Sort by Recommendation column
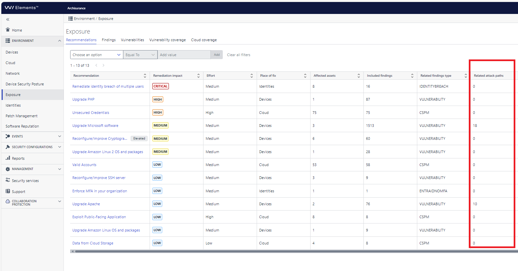518x271 pixels. click(145, 76)
